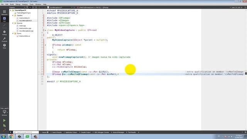Click the taskbar clock
Image resolution: width=247 pixels, height=139 pixels.
[239, 136]
